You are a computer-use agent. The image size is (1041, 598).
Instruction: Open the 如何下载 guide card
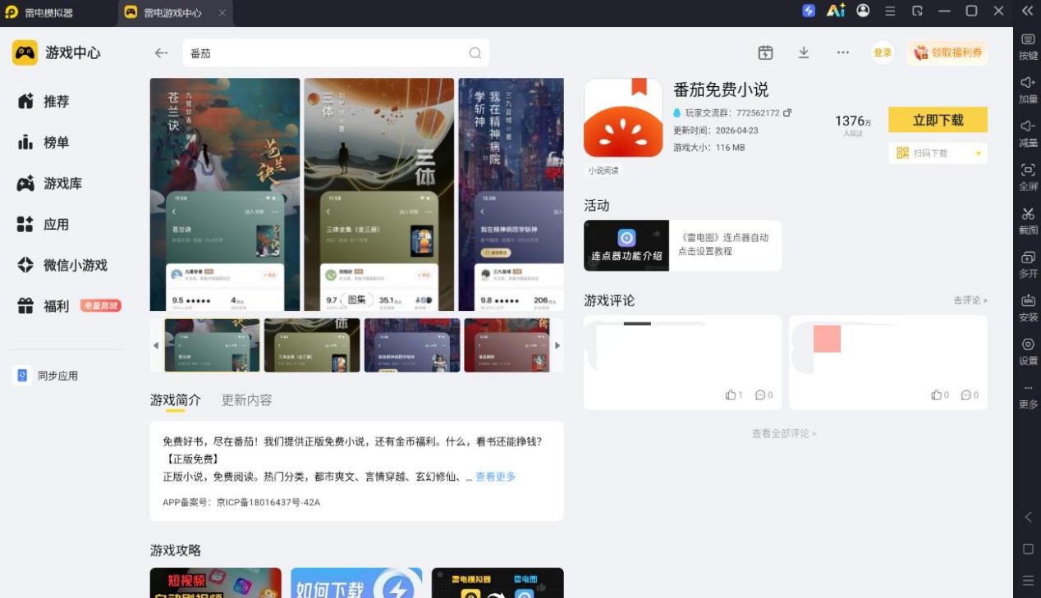(356, 582)
